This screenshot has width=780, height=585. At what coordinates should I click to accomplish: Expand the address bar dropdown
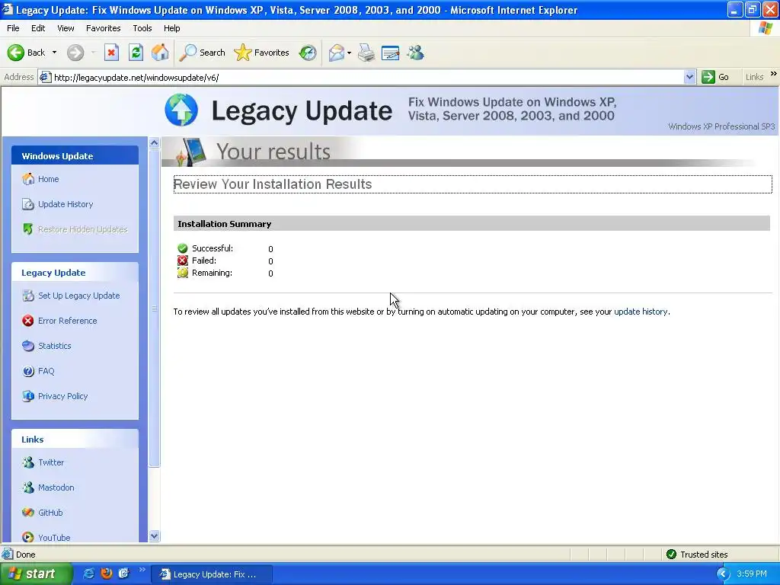pos(689,77)
